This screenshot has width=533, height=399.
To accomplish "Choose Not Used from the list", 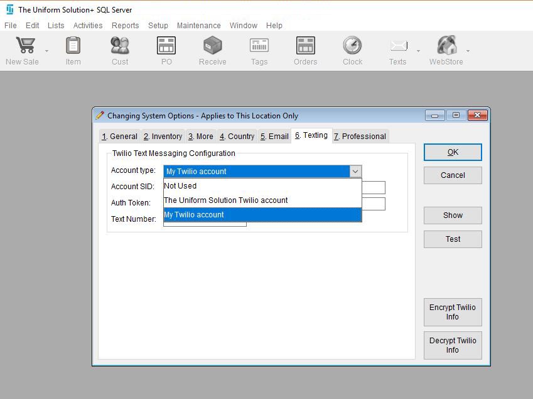I will click(x=262, y=186).
